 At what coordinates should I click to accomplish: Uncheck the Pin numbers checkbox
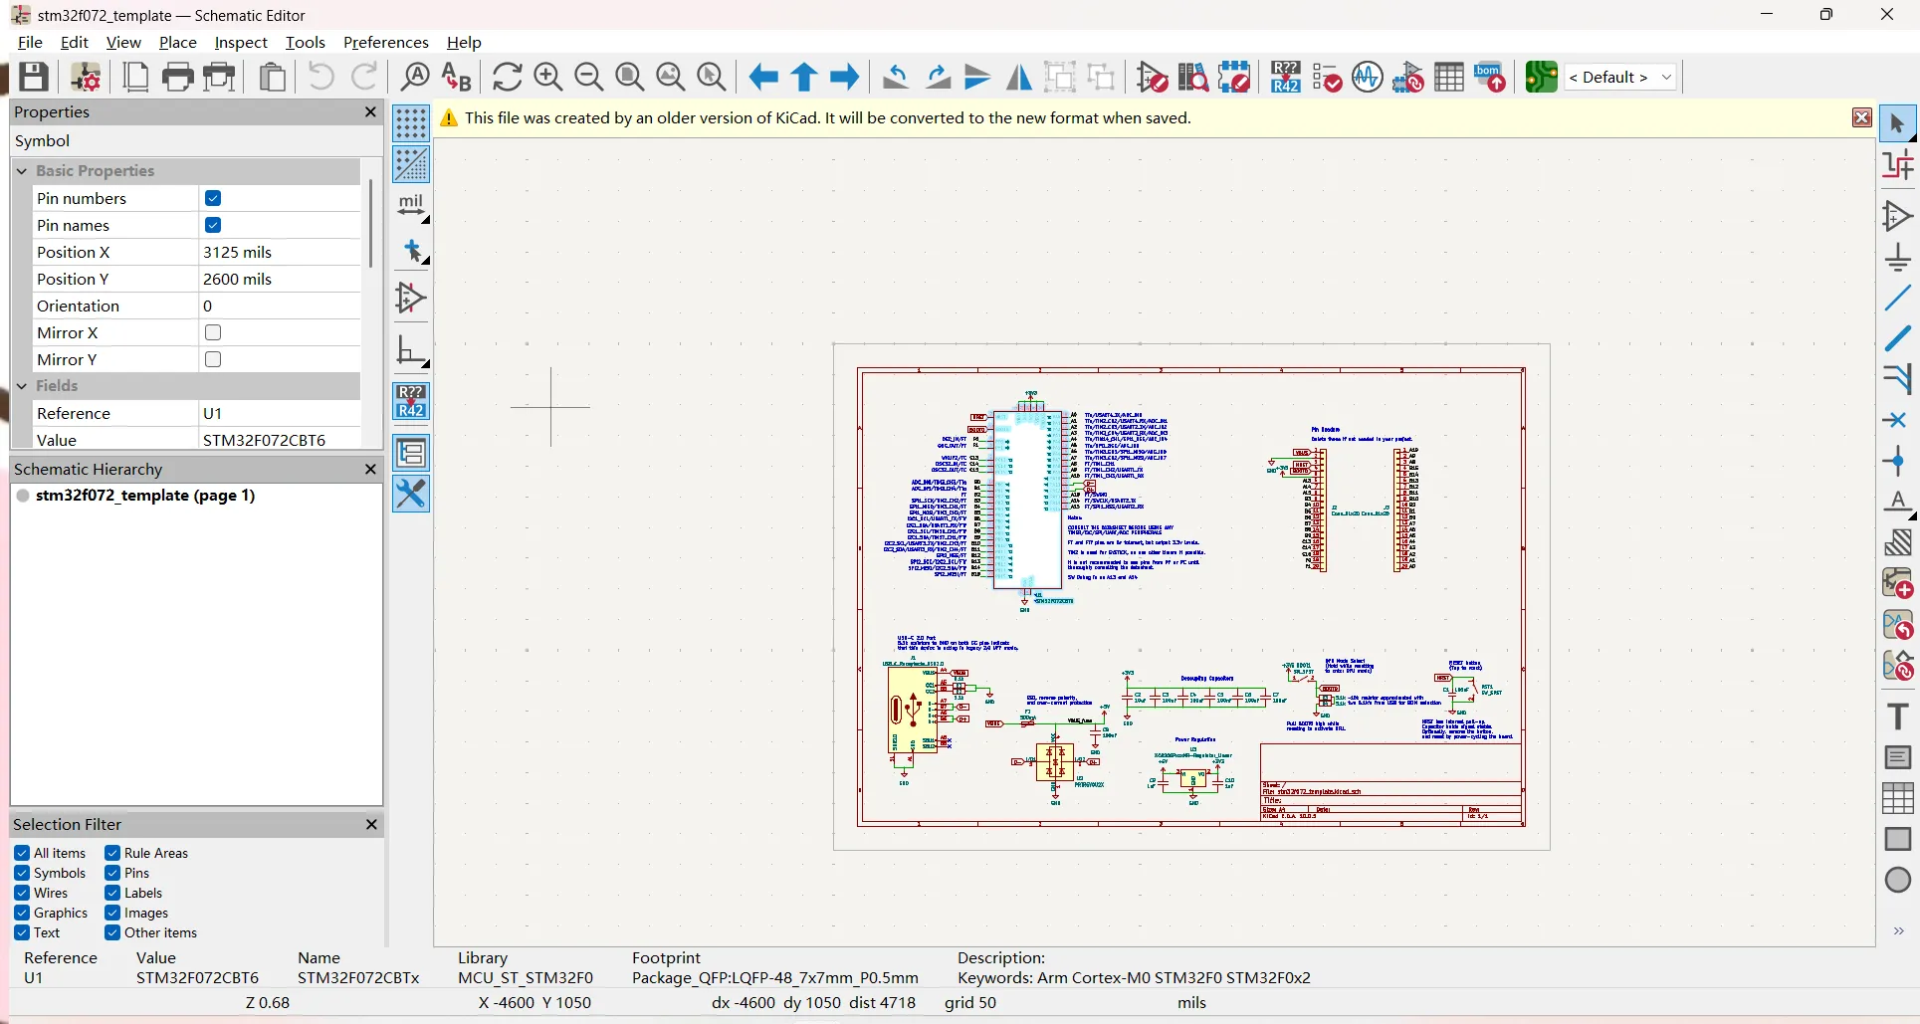(x=213, y=198)
